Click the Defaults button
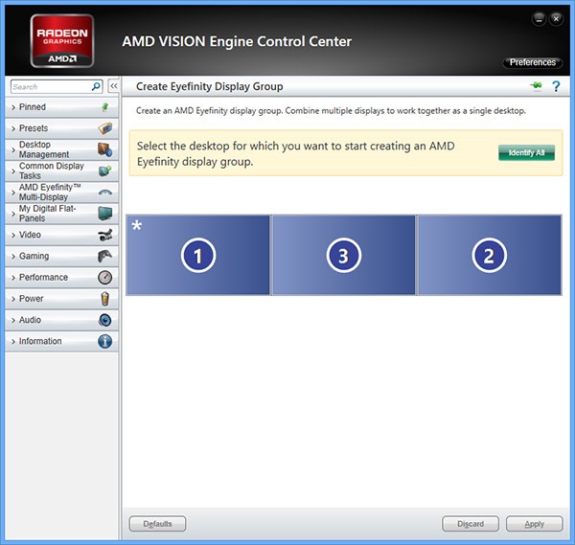Screen dimensions: 575x545 point(157,524)
